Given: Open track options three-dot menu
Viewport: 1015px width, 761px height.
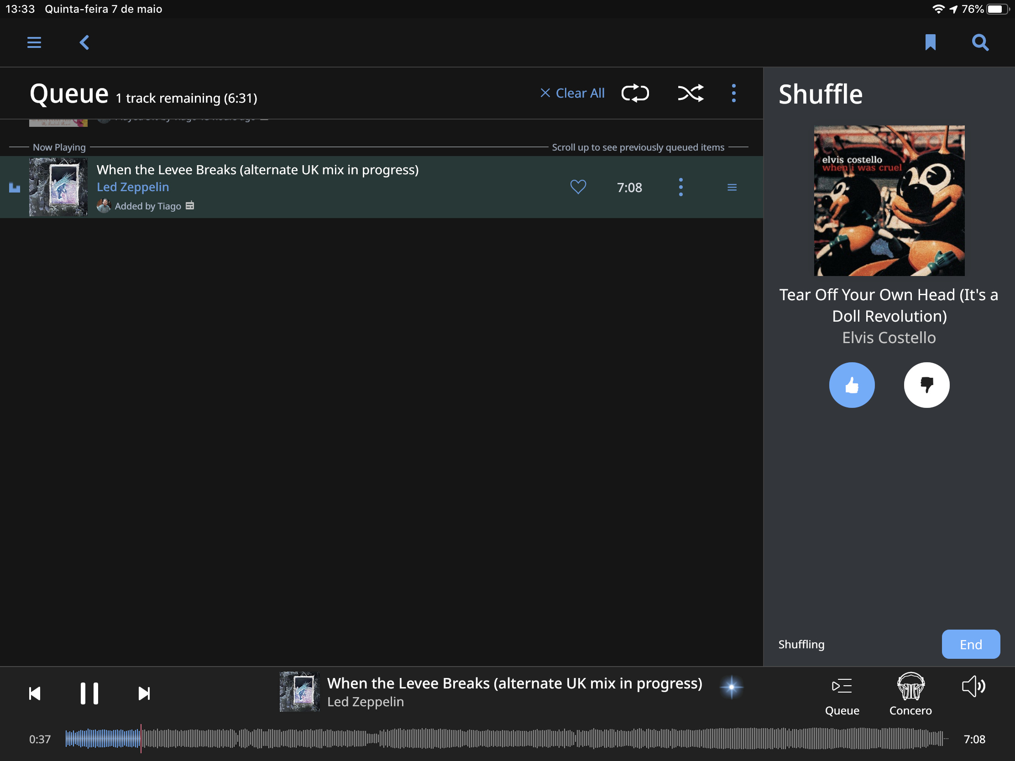Looking at the screenshot, I should pos(680,187).
